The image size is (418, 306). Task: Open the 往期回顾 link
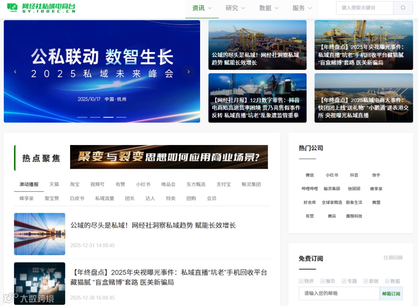(x=393, y=258)
